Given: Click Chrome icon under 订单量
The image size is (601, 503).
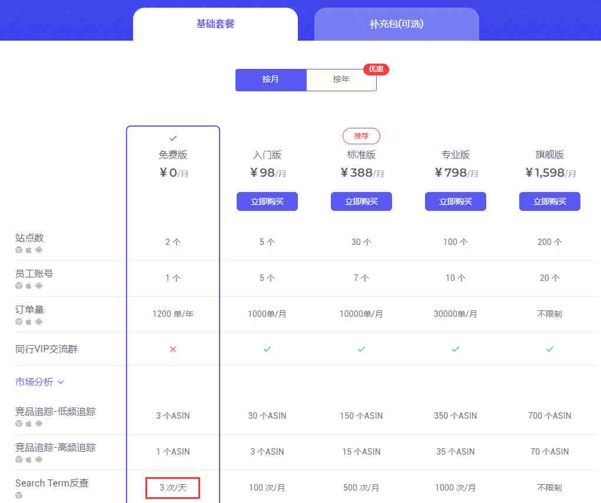Looking at the screenshot, I should [18, 322].
